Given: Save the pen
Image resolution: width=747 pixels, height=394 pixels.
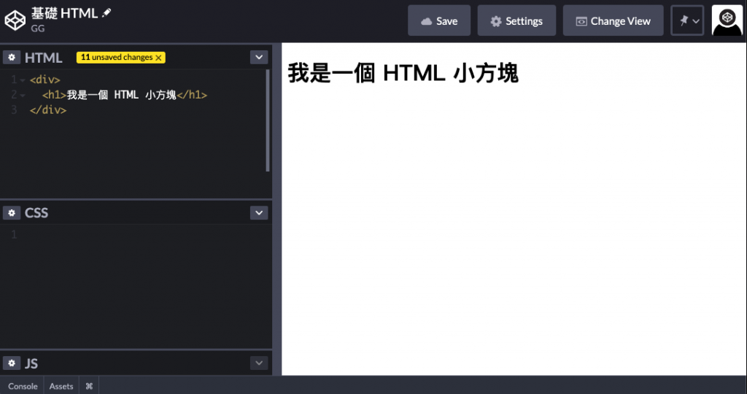Looking at the screenshot, I should (x=438, y=20).
